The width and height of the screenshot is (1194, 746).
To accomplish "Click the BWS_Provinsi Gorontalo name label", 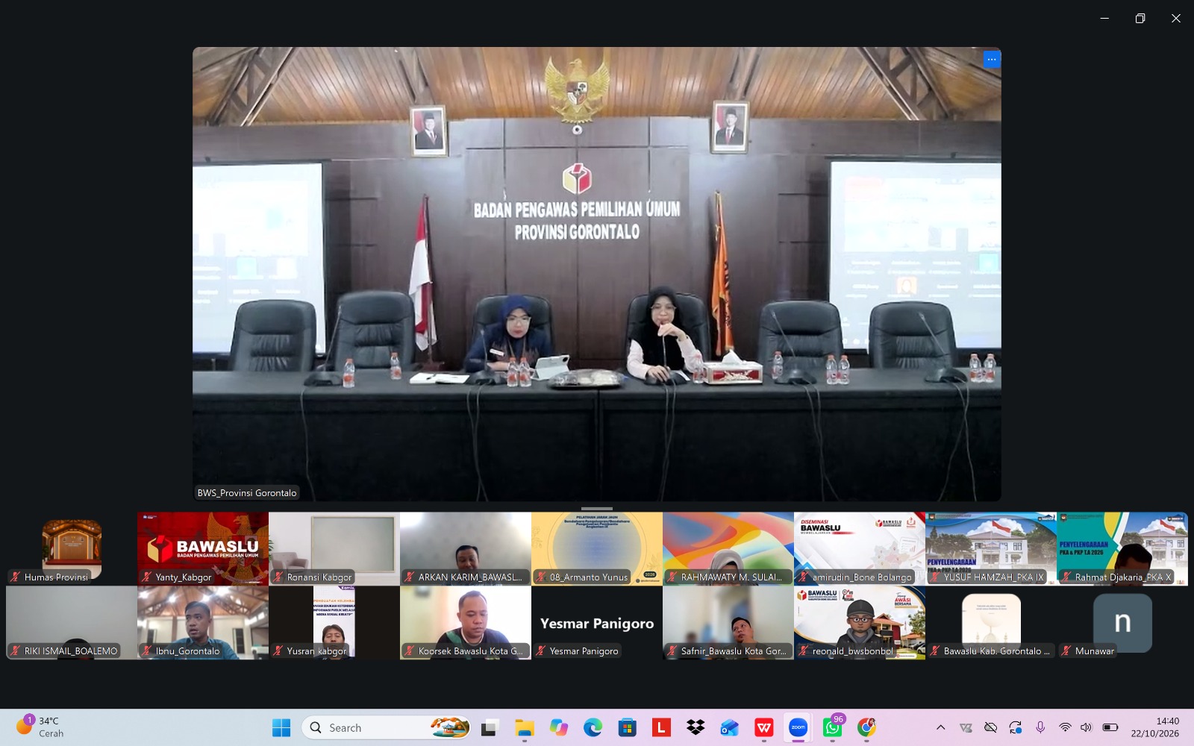I will 247,492.
